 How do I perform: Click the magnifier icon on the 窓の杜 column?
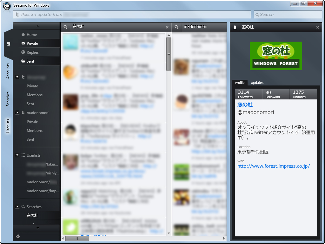click(65, 27)
